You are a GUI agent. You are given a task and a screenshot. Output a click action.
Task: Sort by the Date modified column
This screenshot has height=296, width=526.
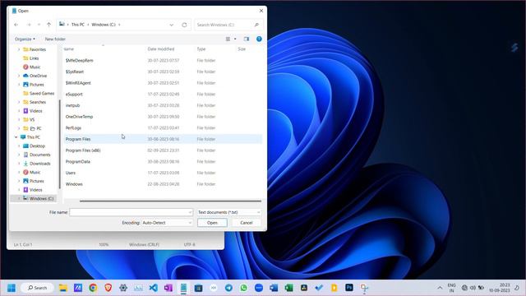coord(161,49)
